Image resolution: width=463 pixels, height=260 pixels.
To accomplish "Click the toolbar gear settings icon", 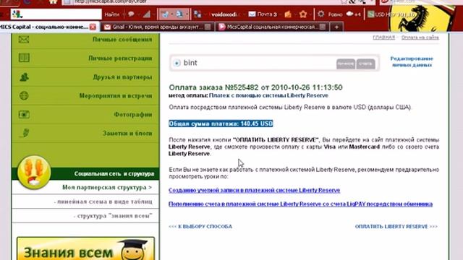I will 321,14.
